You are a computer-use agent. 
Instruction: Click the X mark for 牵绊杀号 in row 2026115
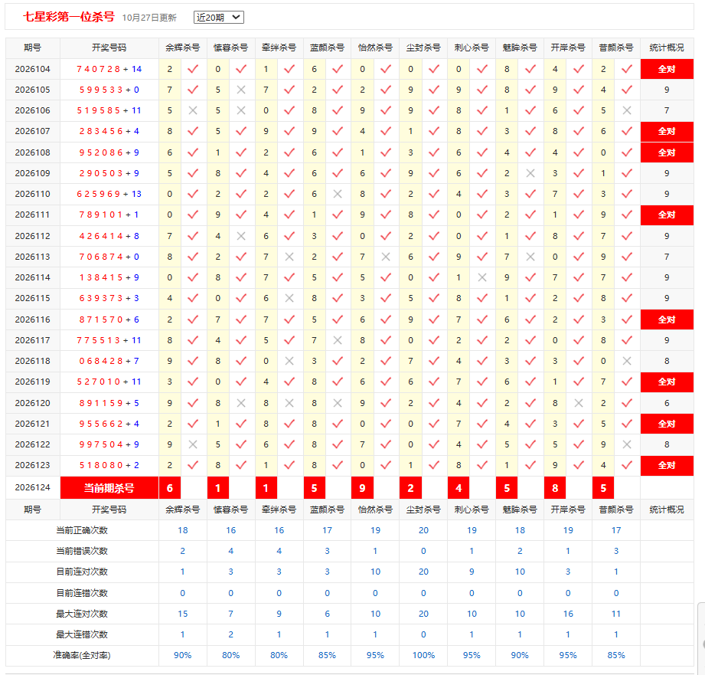pyautogui.click(x=289, y=298)
